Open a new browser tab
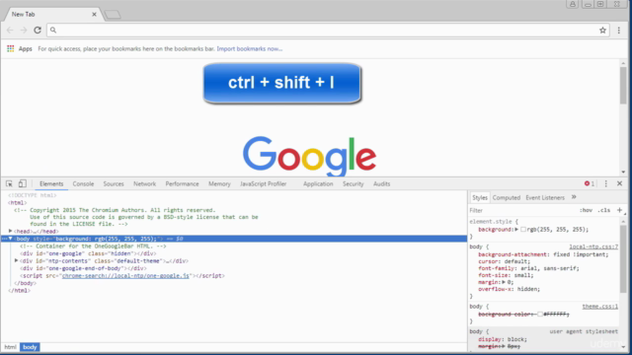 pyautogui.click(x=113, y=15)
